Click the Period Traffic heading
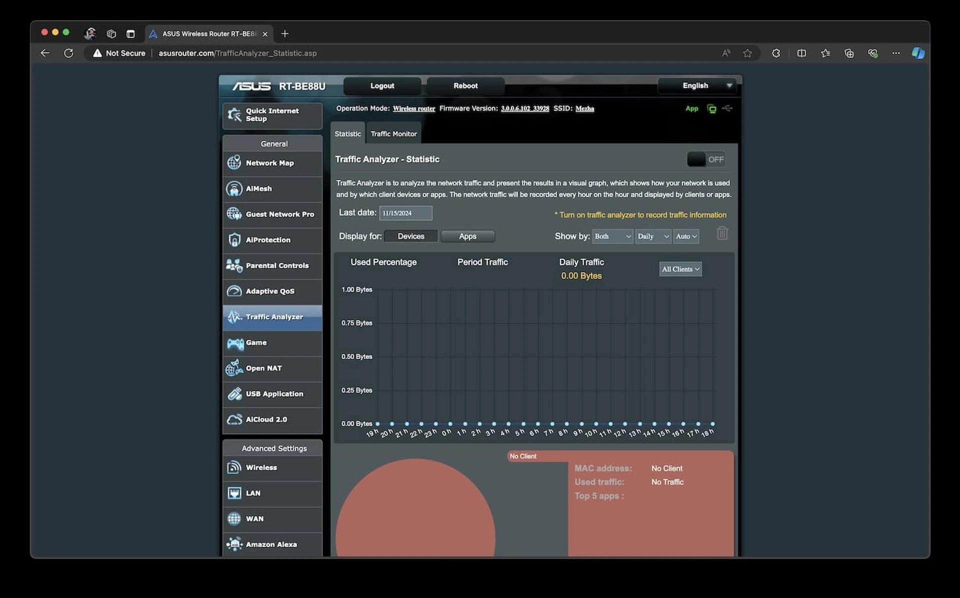This screenshot has width=960, height=598. tap(482, 262)
